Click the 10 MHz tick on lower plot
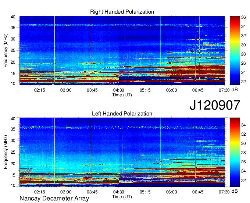Viewport: 250px width, 203px height. [x=13, y=185]
